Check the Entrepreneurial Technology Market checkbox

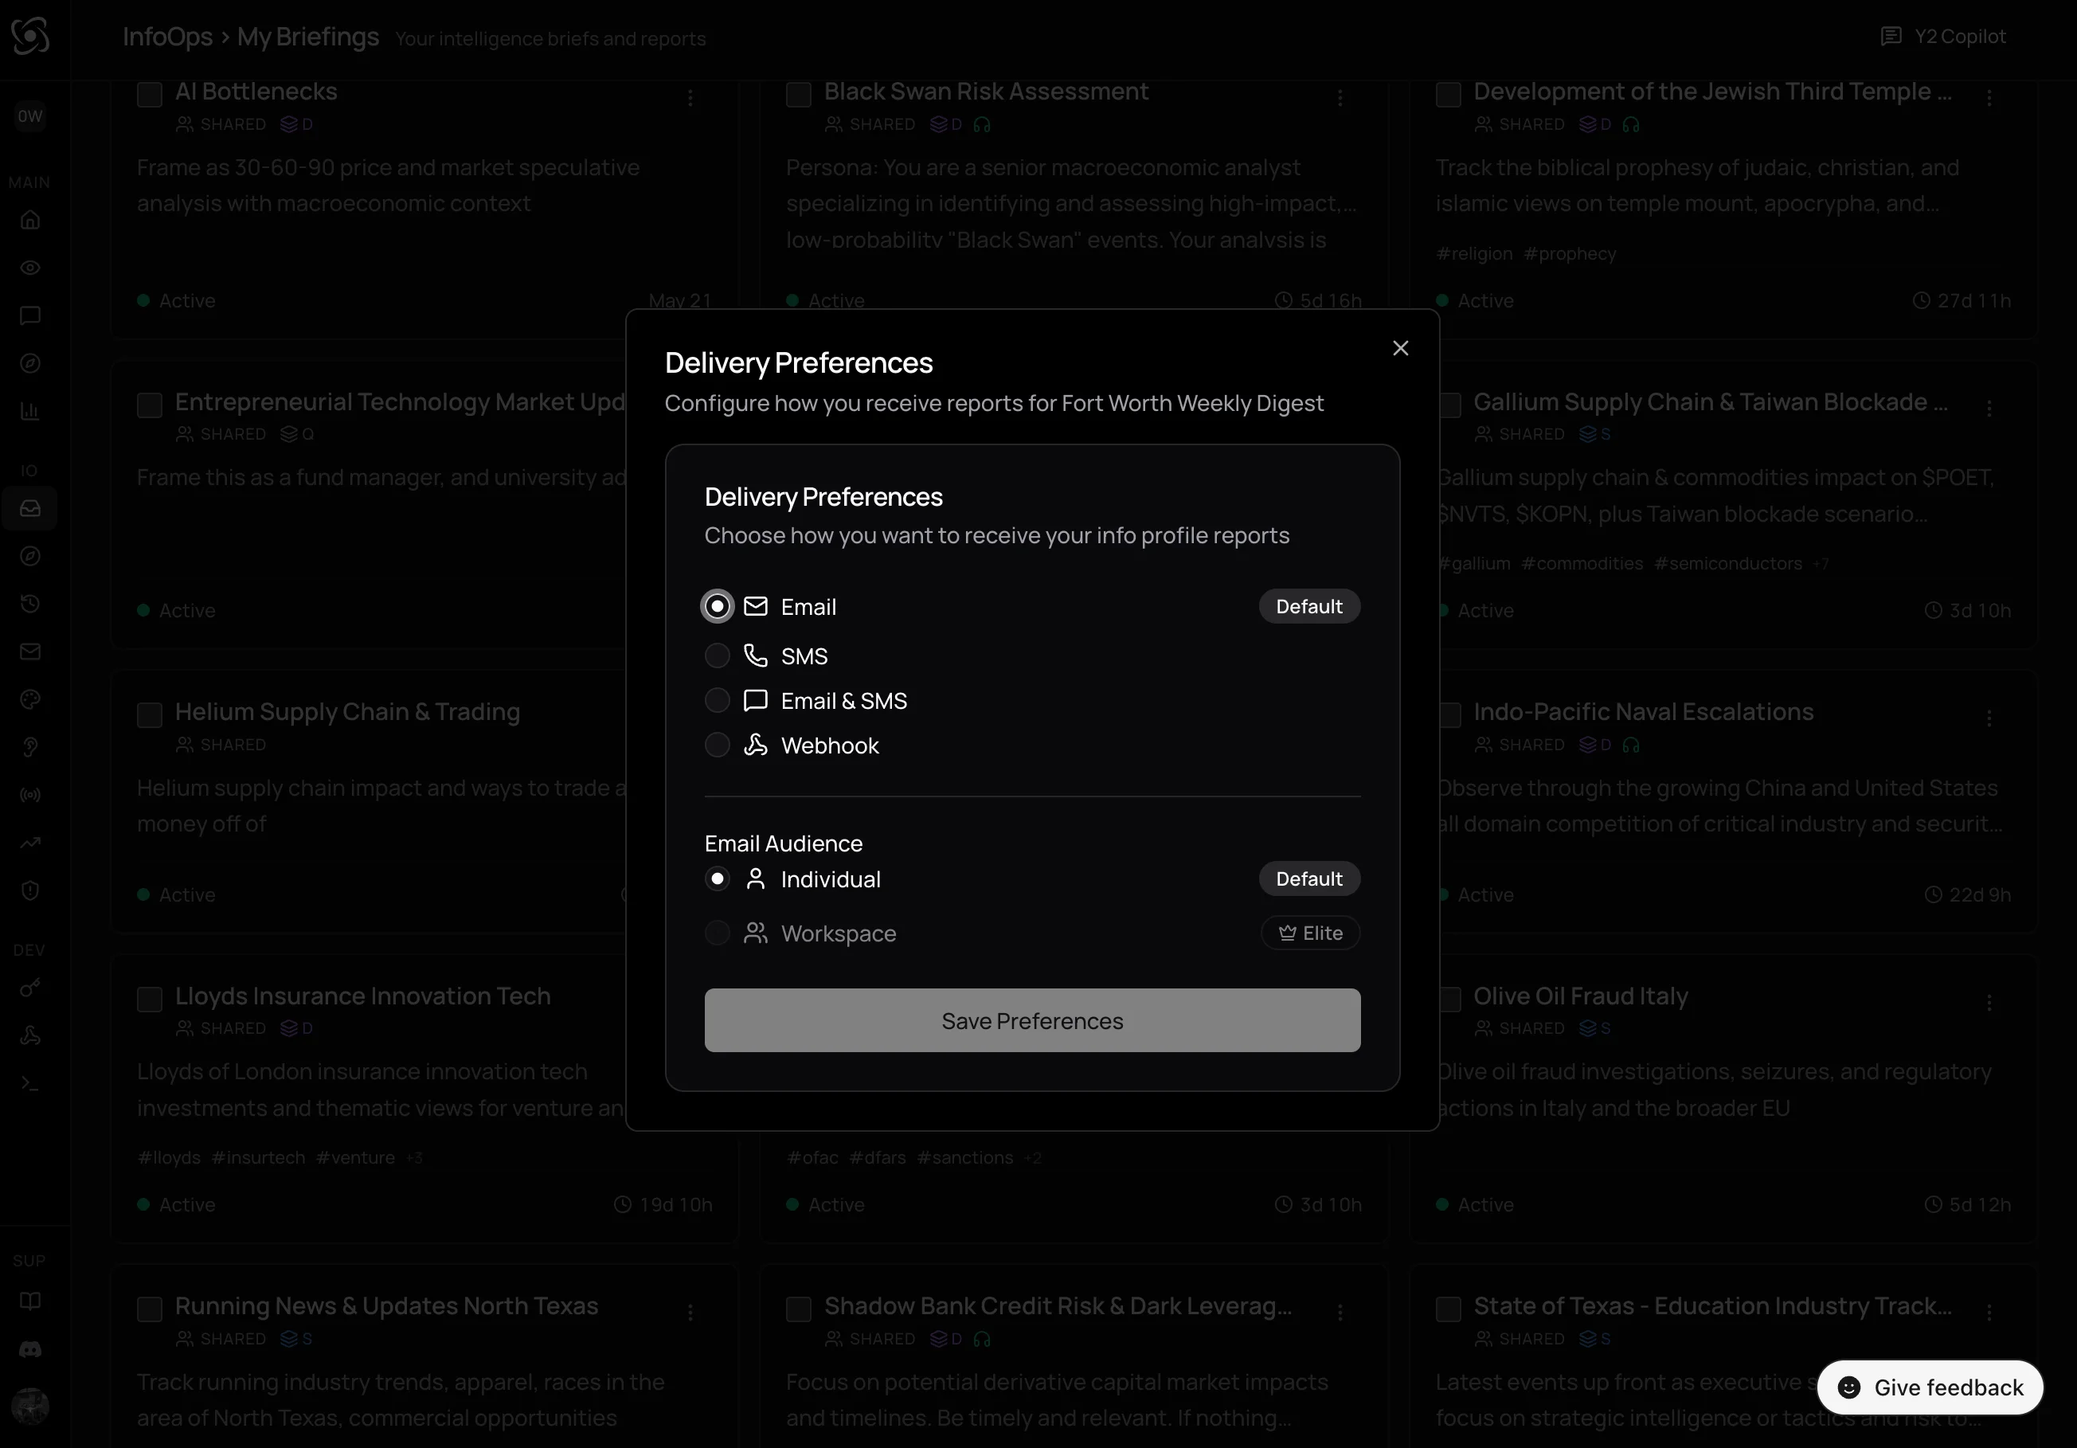click(x=149, y=405)
